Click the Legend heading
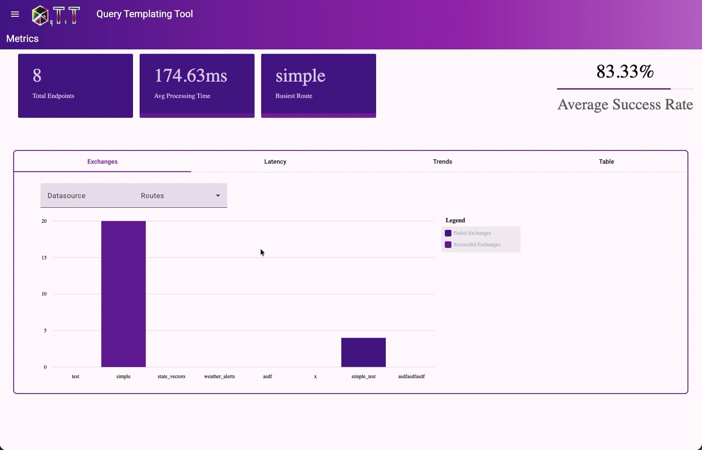This screenshot has width=702, height=450. coord(455,220)
